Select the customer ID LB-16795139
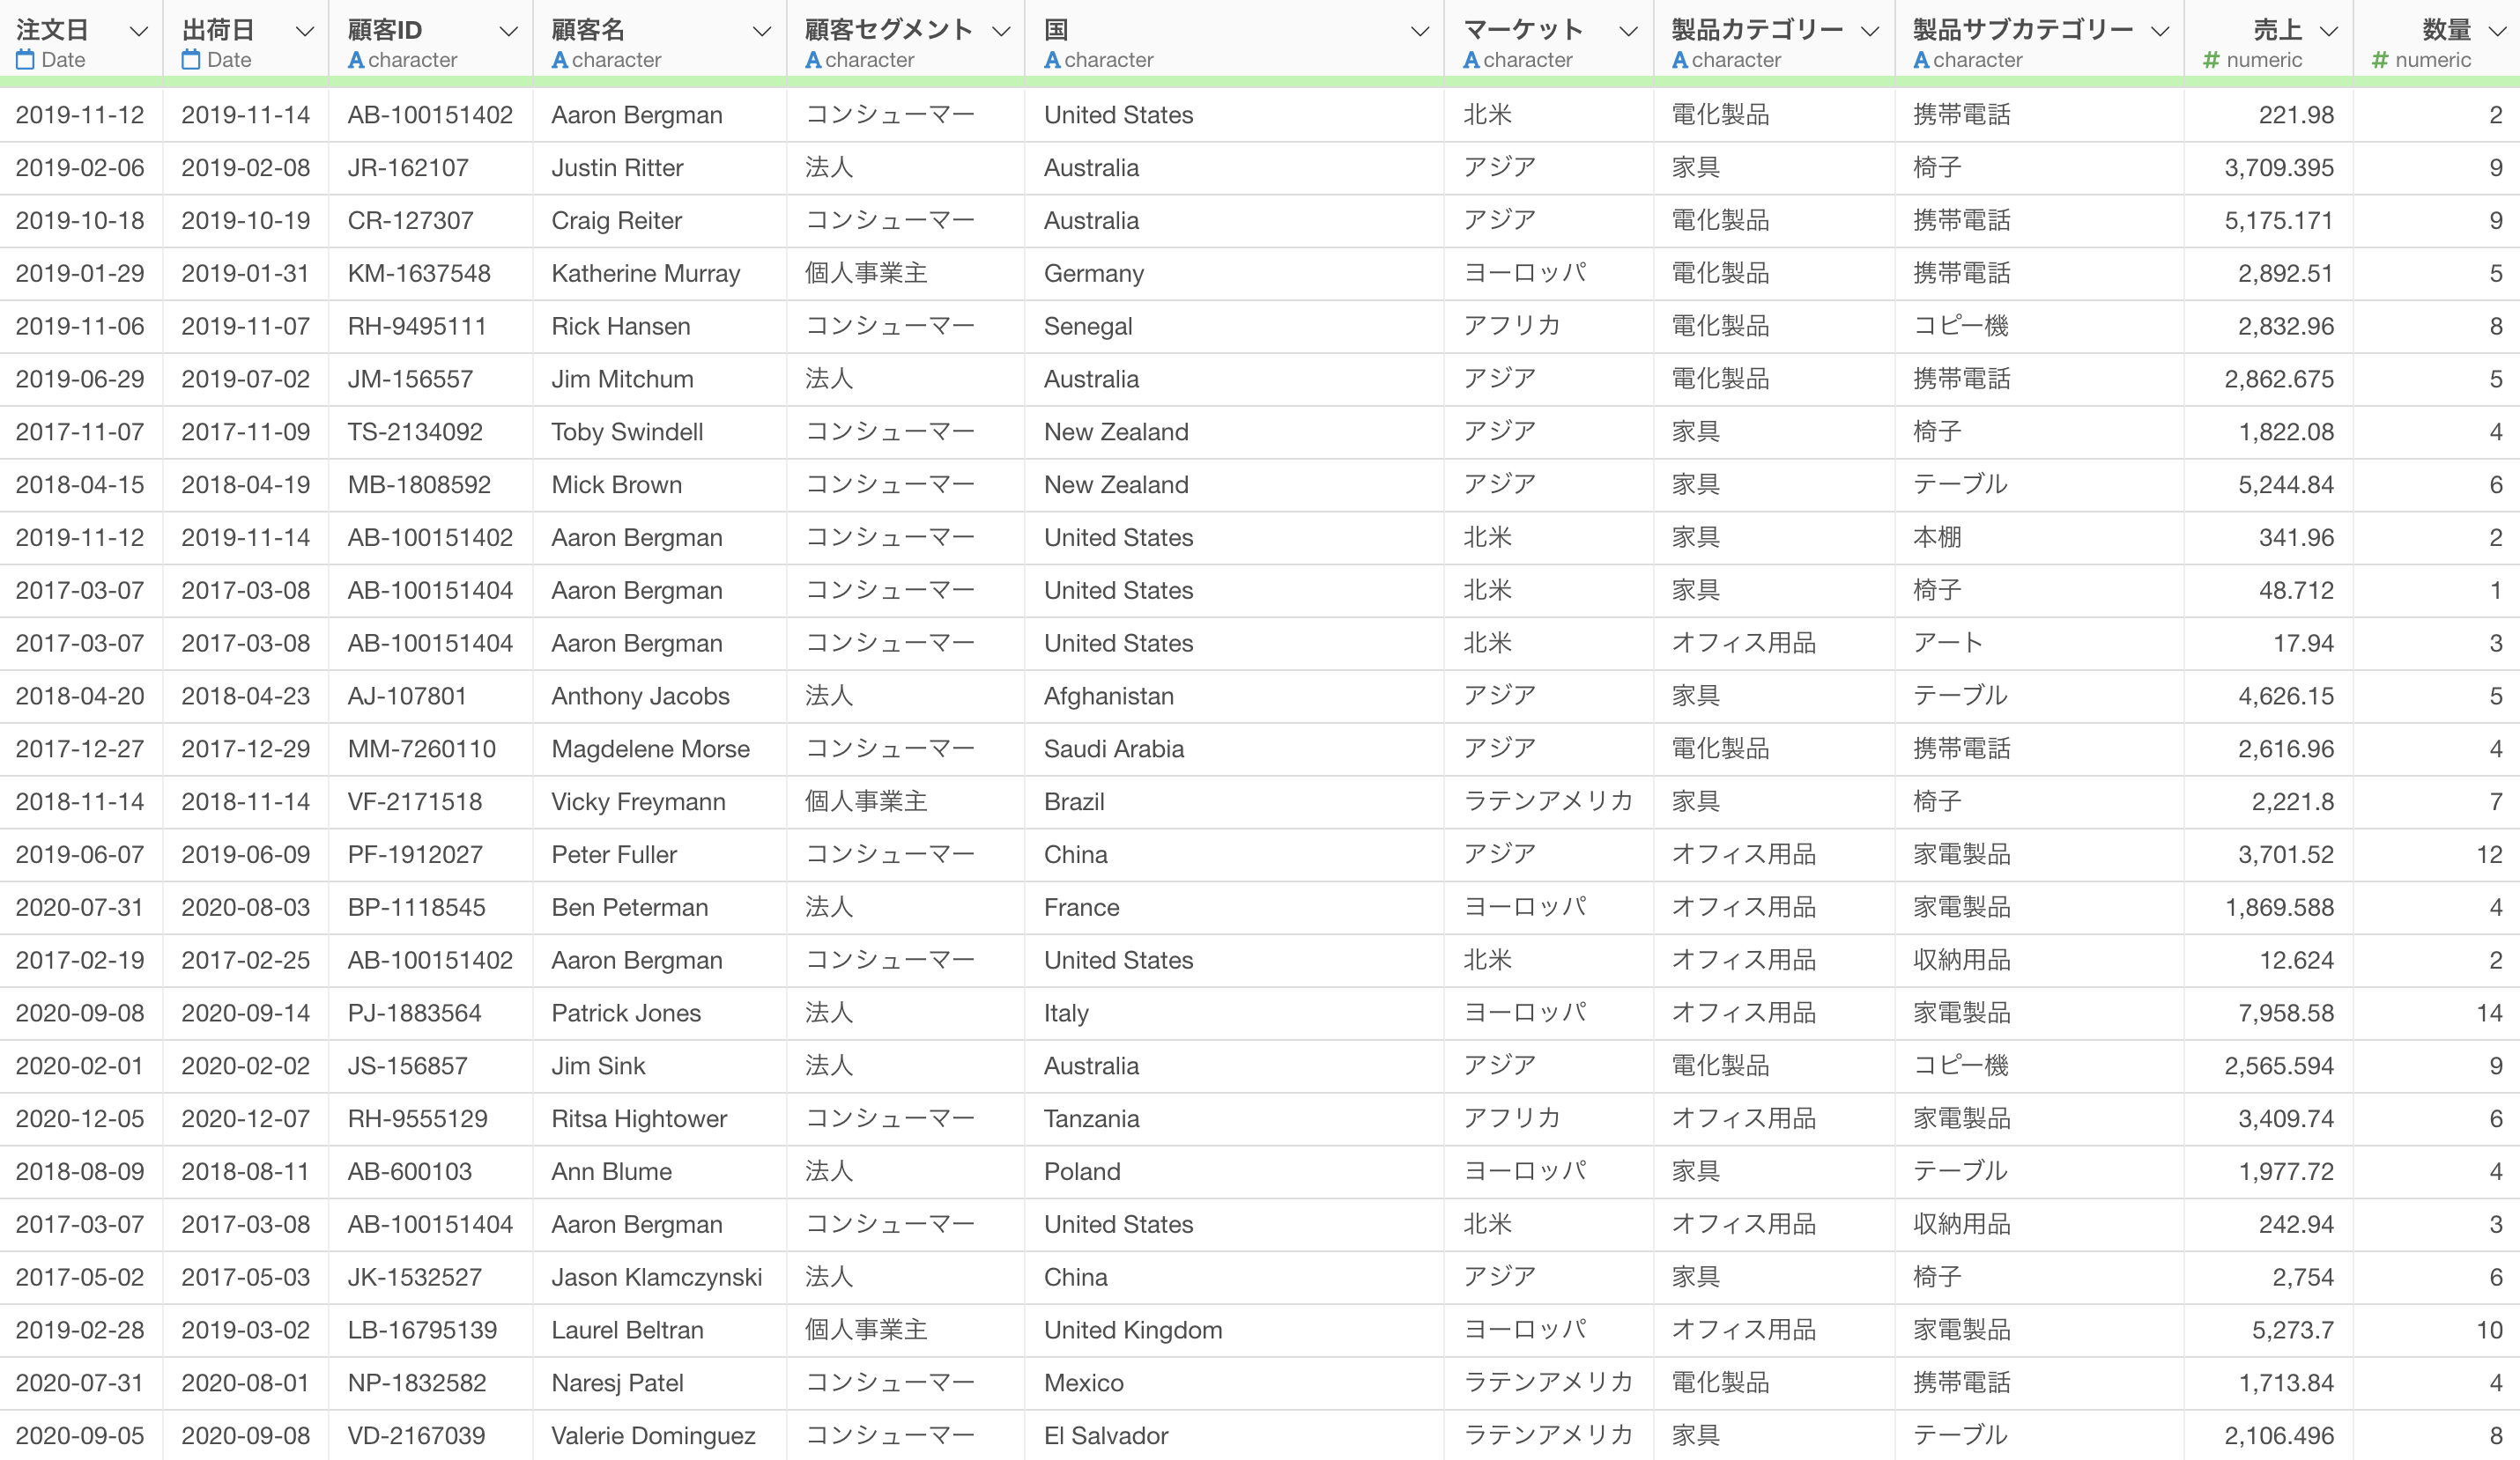This screenshot has height=1460, width=2520. tap(422, 1331)
